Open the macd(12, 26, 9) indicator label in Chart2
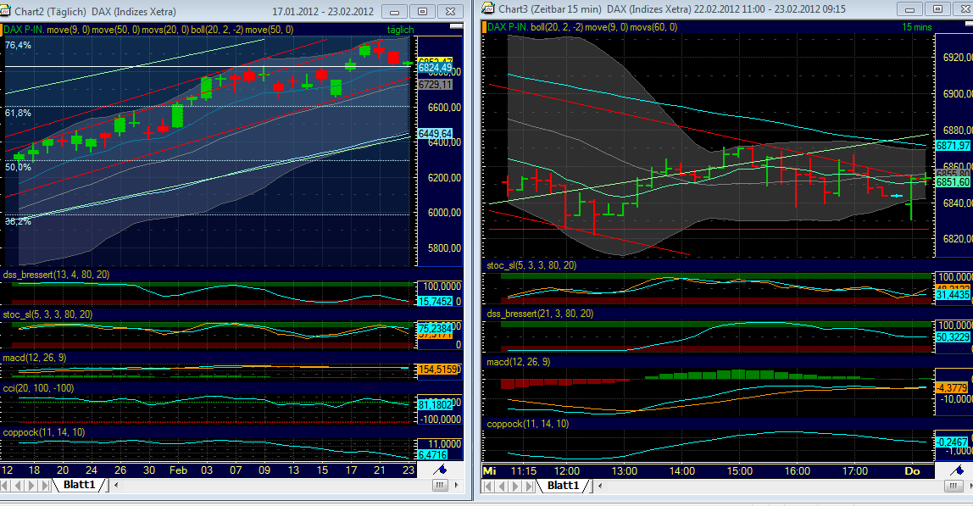 34,359
